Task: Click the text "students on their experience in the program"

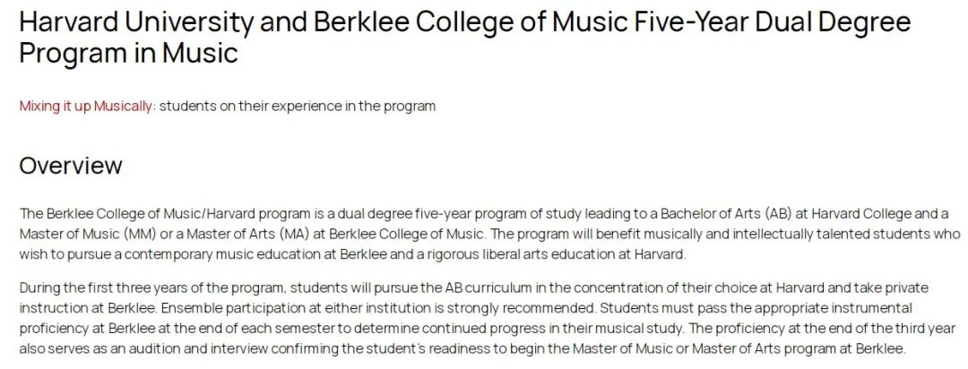Action: click(x=298, y=107)
